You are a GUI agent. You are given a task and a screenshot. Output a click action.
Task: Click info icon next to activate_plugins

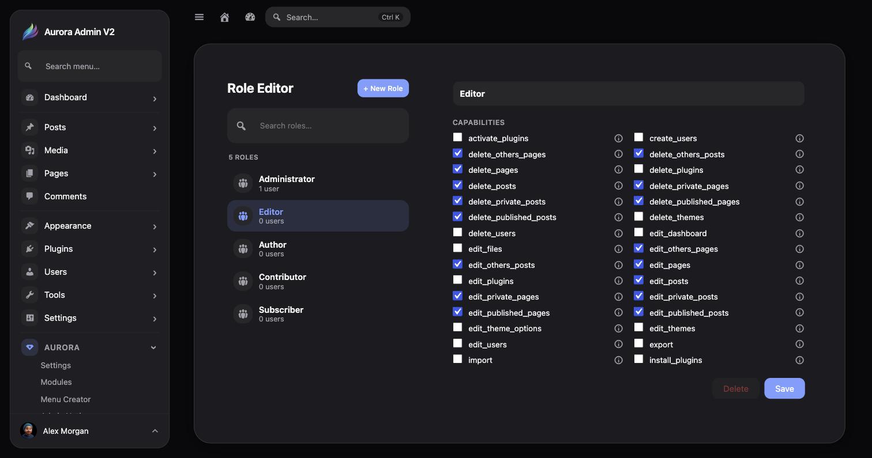click(618, 138)
